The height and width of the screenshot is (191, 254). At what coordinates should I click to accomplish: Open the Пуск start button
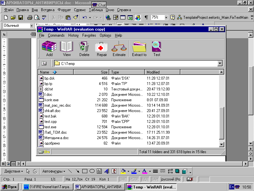coord(10,187)
